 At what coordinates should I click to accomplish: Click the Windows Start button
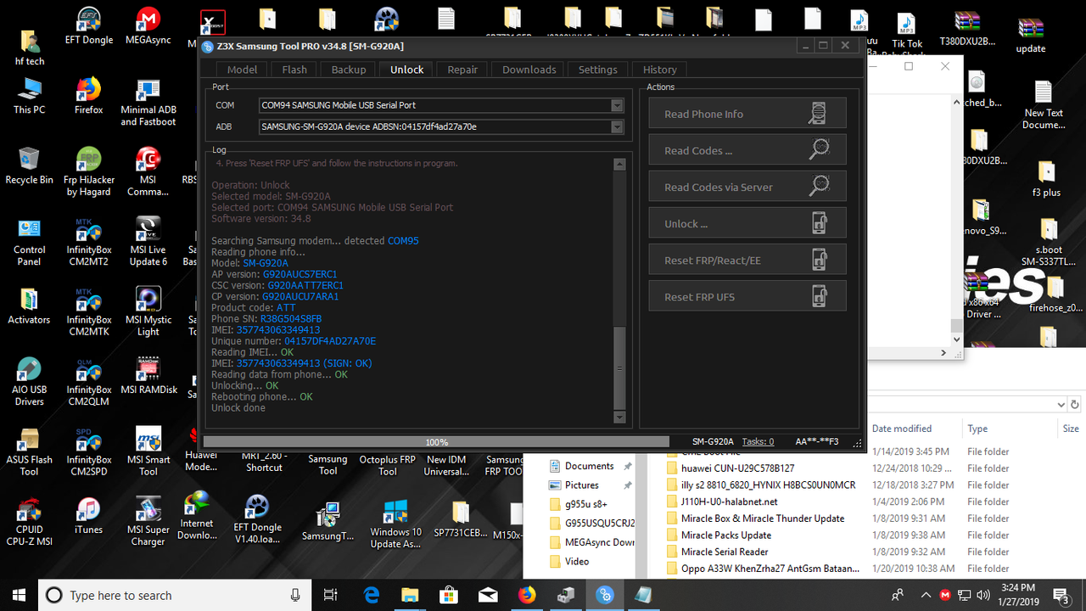point(19,595)
